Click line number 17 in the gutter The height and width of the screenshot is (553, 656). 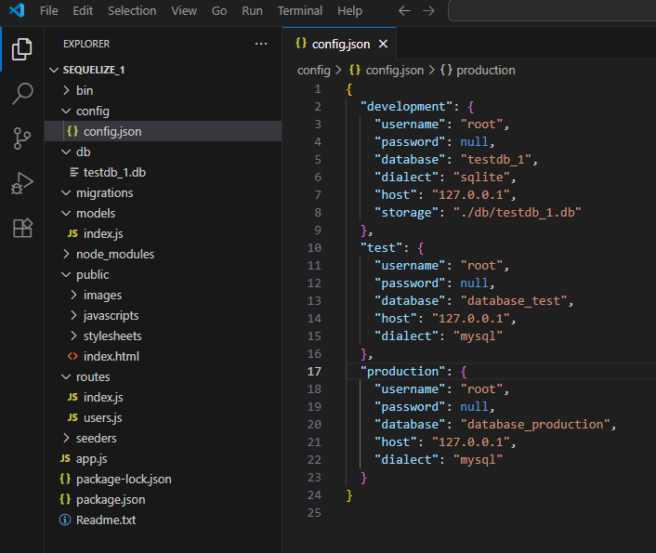[314, 372]
